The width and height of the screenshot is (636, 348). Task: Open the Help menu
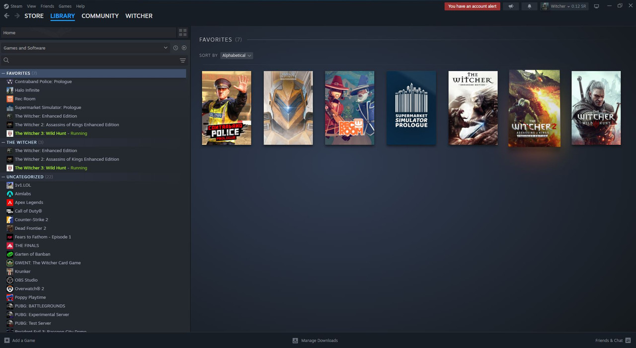coord(80,6)
